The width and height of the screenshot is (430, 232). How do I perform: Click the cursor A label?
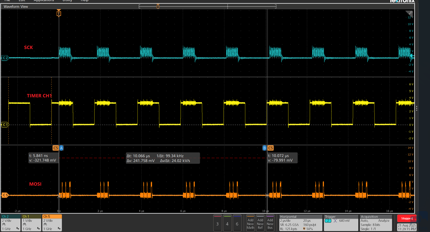pos(61,148)
